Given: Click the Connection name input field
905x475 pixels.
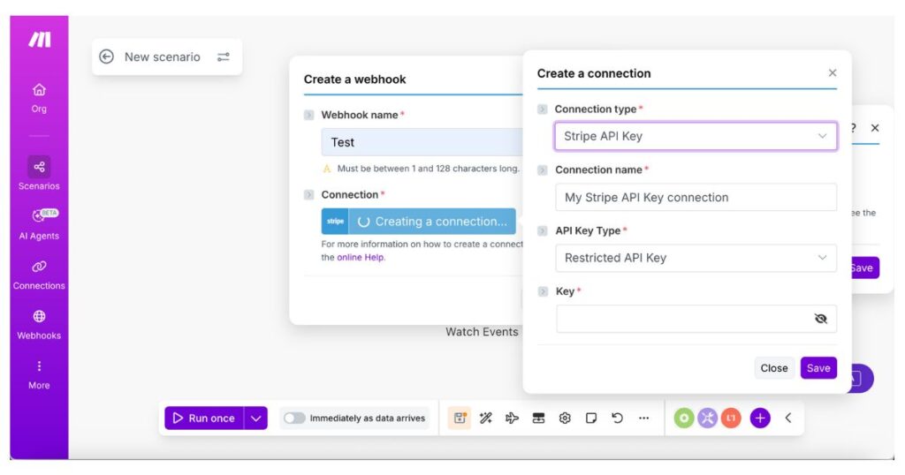Looking at the screenshot, I should tap(696, 197).
